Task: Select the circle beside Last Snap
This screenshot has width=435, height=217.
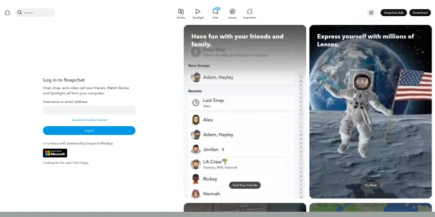Action: click(287, 102)
